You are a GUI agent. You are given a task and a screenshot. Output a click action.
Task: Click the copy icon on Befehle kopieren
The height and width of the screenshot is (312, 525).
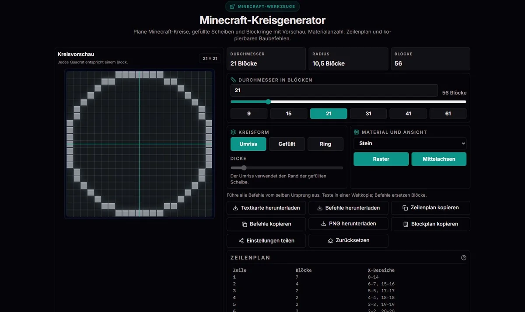244,224
